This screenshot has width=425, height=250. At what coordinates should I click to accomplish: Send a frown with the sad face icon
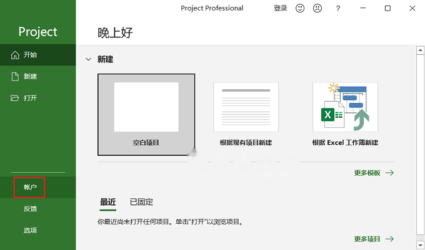[317, 8]
